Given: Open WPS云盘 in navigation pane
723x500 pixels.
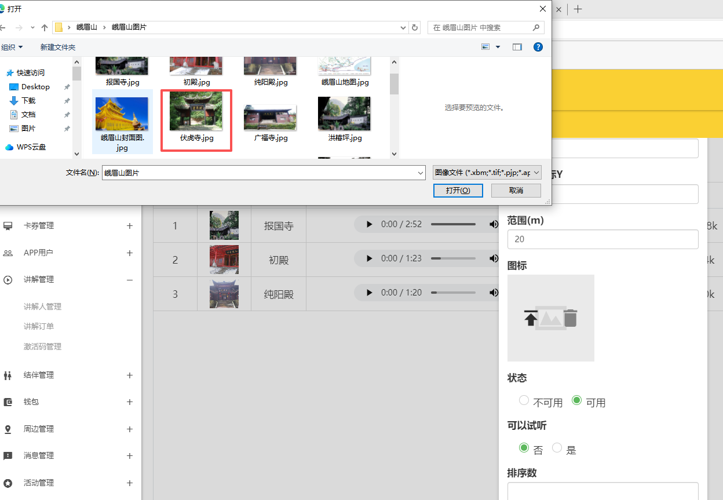Looking at the screenshot, I should point(31,147).
